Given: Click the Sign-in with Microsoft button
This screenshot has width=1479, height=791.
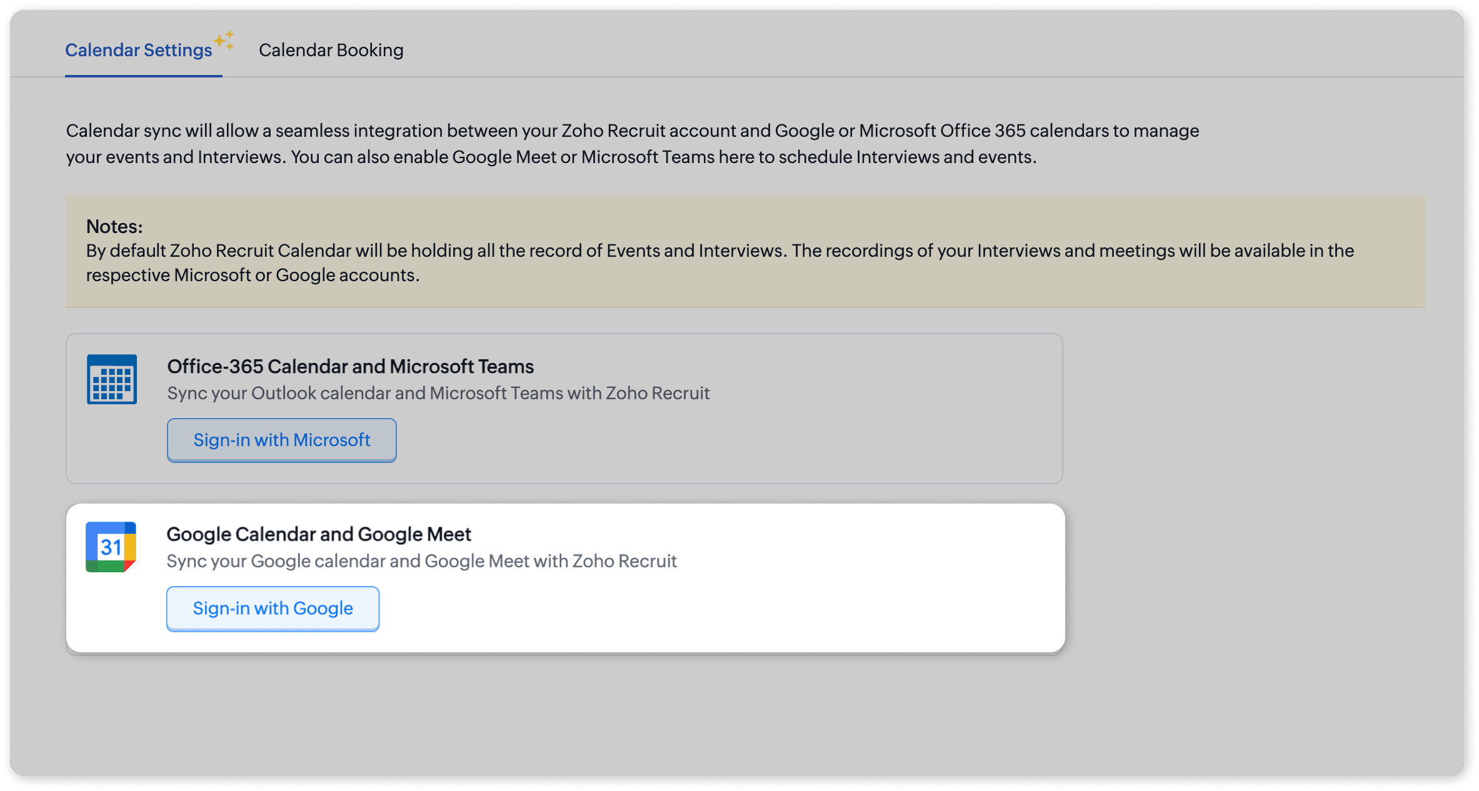Looking at the screenshot, I should point(282,440).
